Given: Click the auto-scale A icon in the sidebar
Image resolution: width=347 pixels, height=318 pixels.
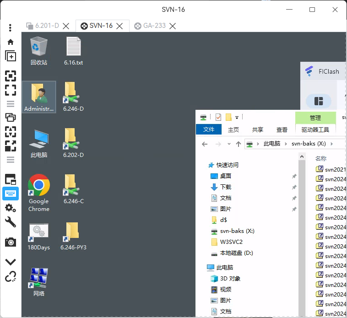Looking at the screenshot, I should 11,132.
